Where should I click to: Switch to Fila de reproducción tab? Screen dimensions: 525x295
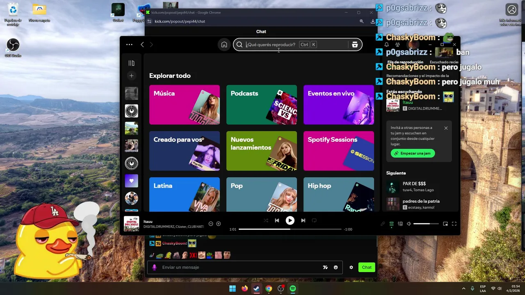coord(405,62)
